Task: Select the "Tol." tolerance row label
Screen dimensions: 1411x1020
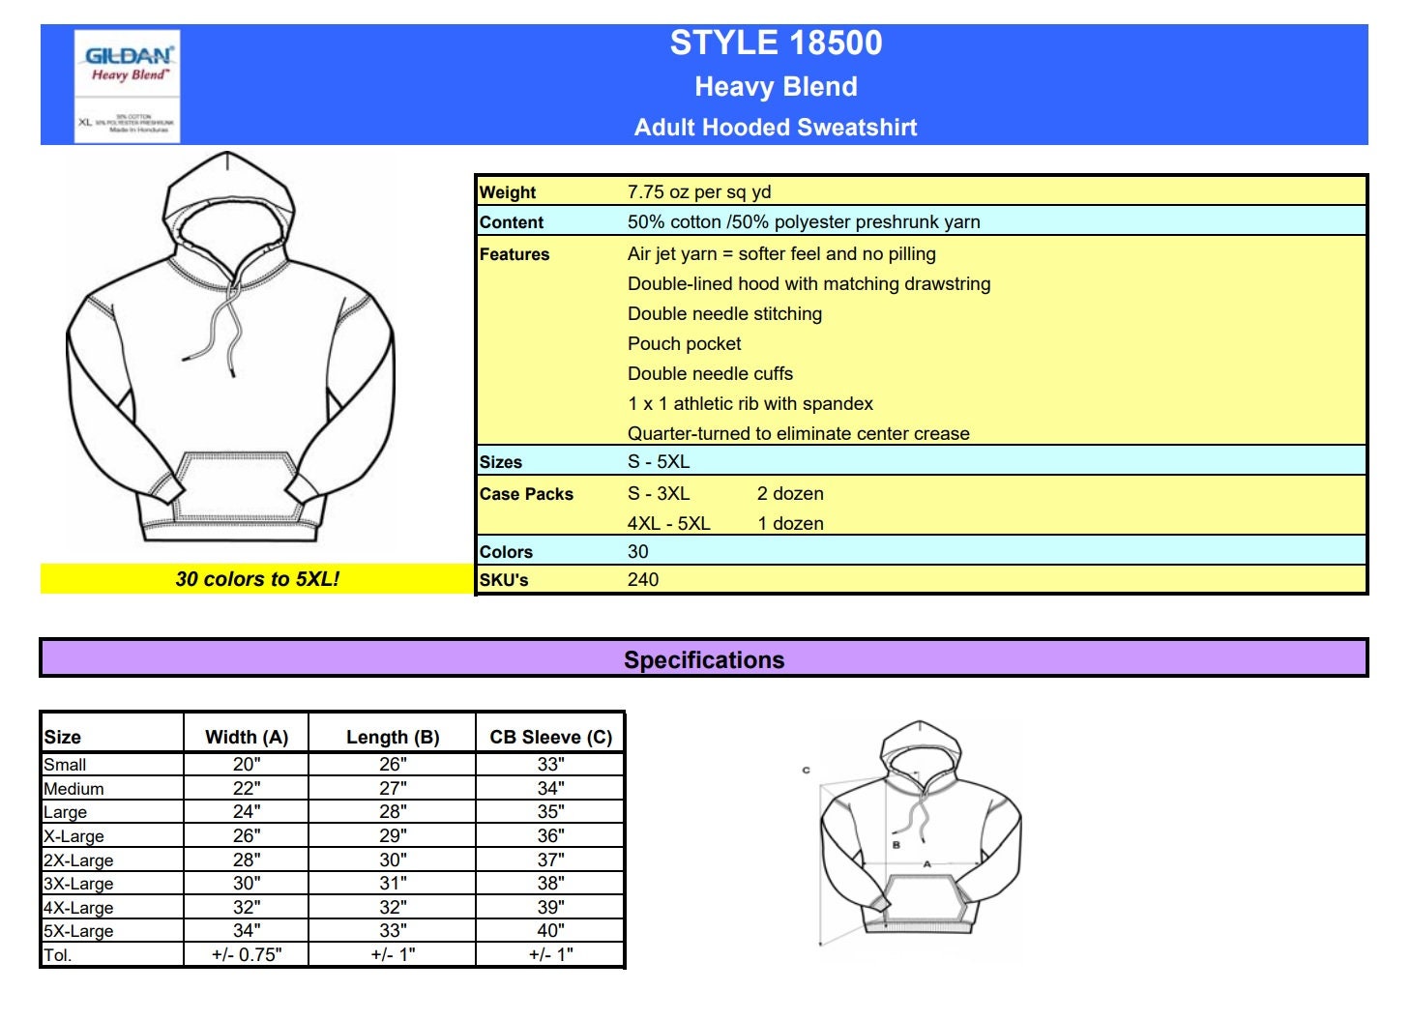Action: tap(57, 955)
